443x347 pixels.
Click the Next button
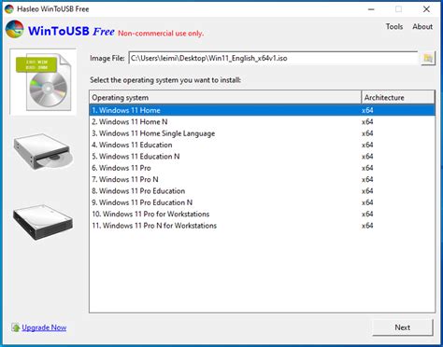tap(403, 327)
